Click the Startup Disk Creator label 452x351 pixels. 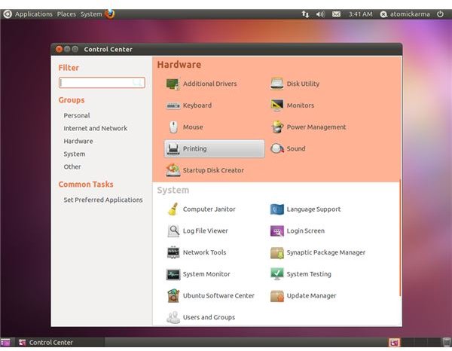click(x=213, y=170)
